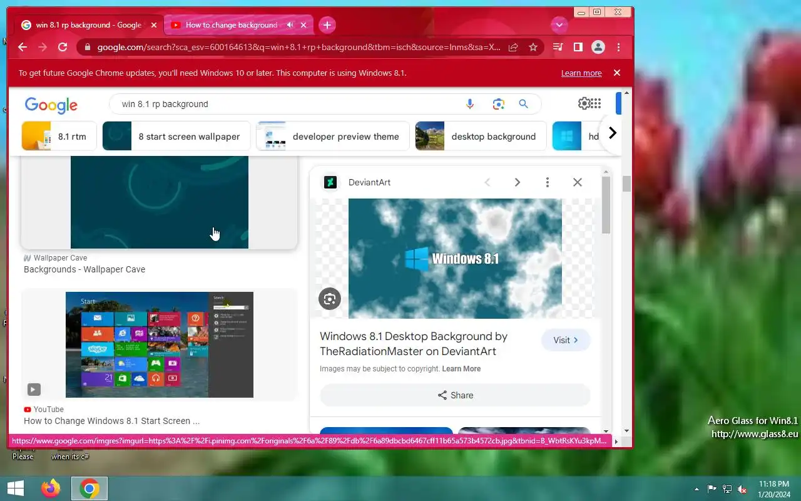
Task: Click the Google logo
Action: pos(51,105)
